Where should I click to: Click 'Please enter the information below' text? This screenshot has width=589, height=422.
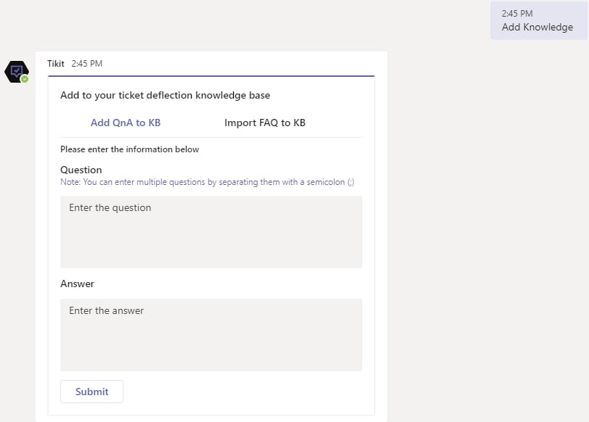click(x=129, y=149)
